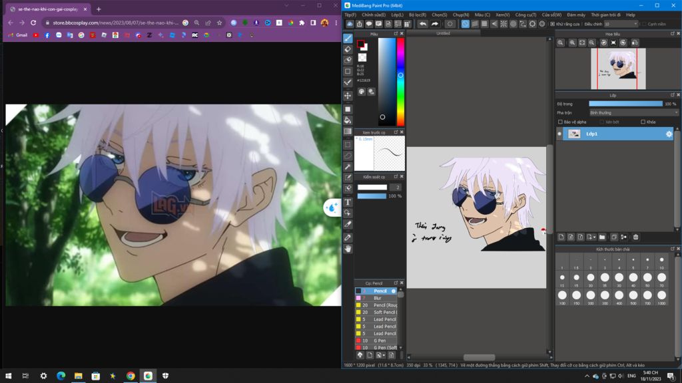Select the Brush tool in MediBang toolbar
This screenshot has width=682, height=383.
[x=348, y=38]
